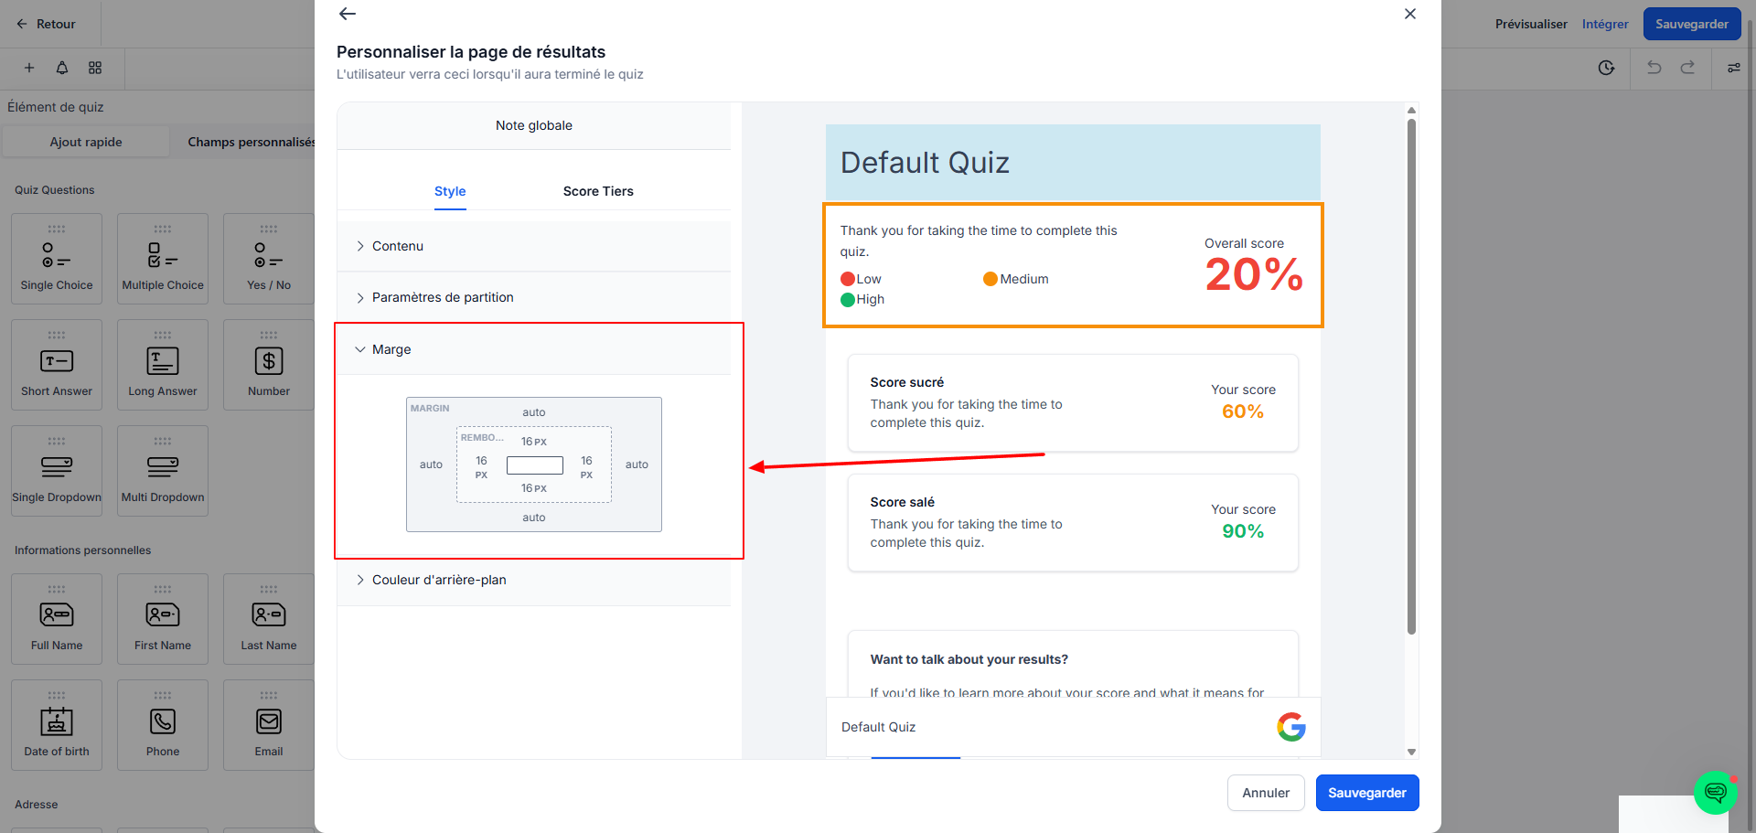Click the center box of margin editor

(535, 465)
